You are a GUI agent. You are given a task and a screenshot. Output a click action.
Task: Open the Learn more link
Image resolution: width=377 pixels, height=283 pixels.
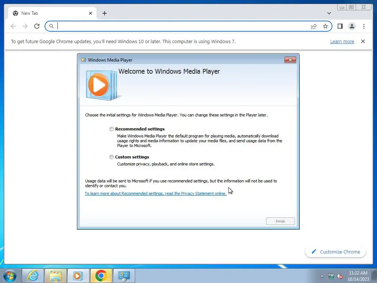pyautogui.click(x=342, y=41)
